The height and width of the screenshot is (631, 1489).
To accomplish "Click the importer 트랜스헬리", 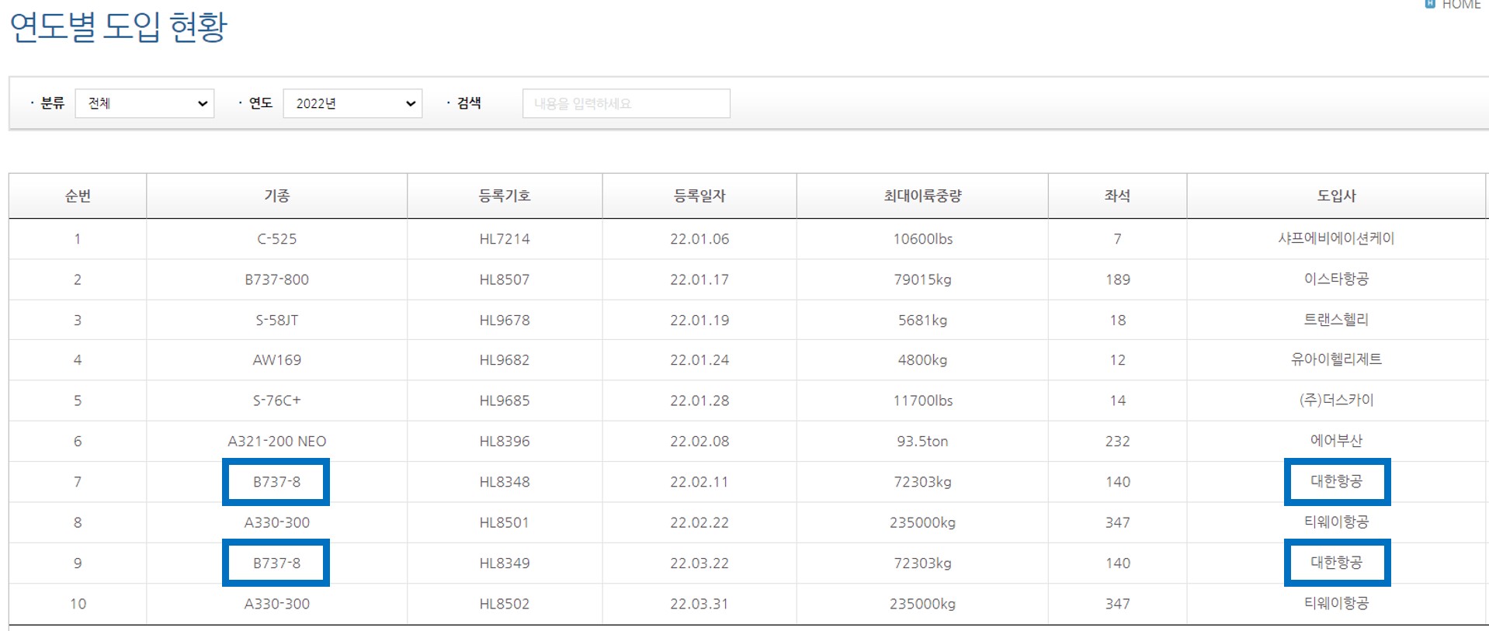I will click(x=1336, y=320).
